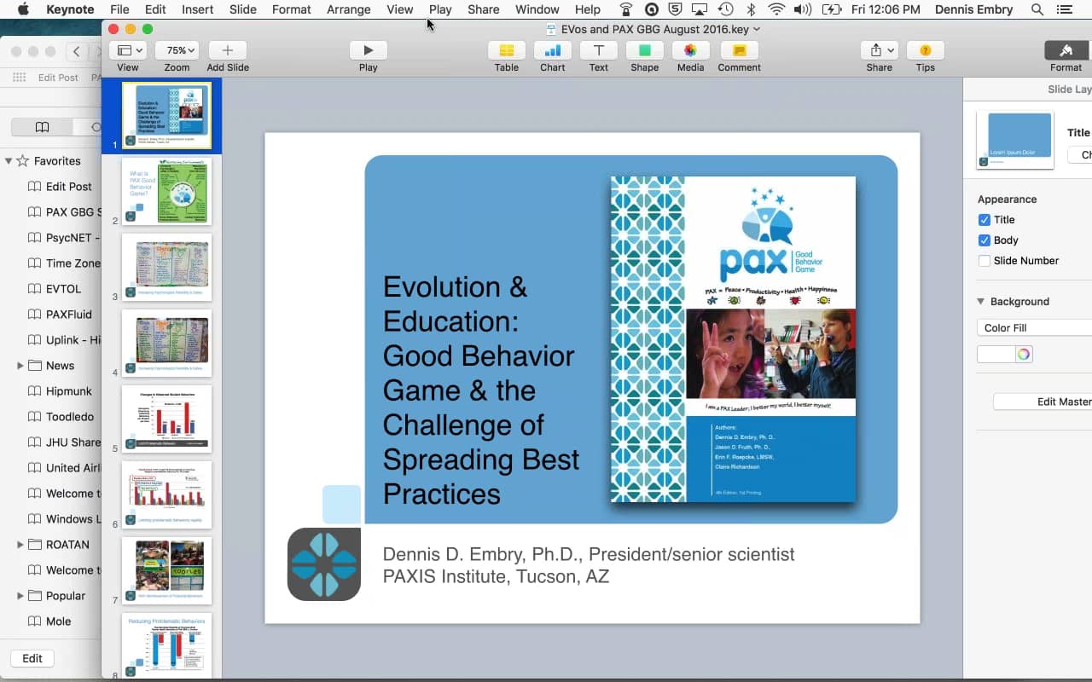Open the Apple menu
Image resolution: width=1092 pixels, height=682 pixels.
click(23, 9)
